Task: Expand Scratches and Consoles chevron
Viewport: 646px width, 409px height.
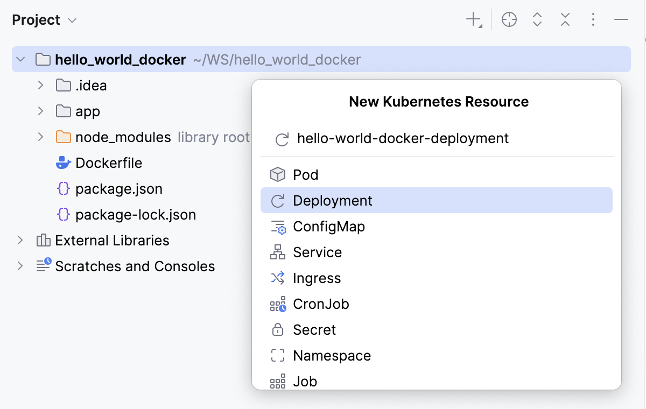Action: click(x=20, y=266)
